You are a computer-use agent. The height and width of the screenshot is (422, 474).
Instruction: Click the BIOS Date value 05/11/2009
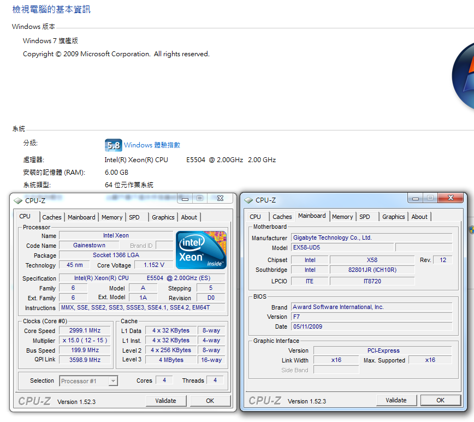(x=371, y=327)
